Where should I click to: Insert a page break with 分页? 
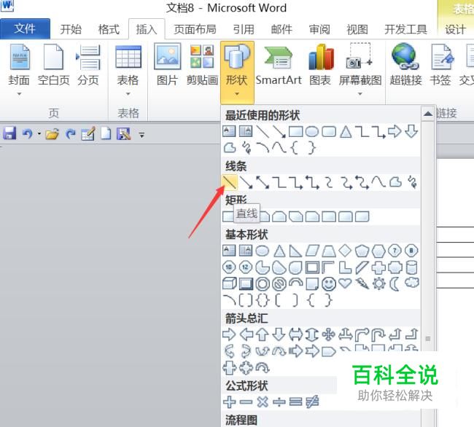88,66
